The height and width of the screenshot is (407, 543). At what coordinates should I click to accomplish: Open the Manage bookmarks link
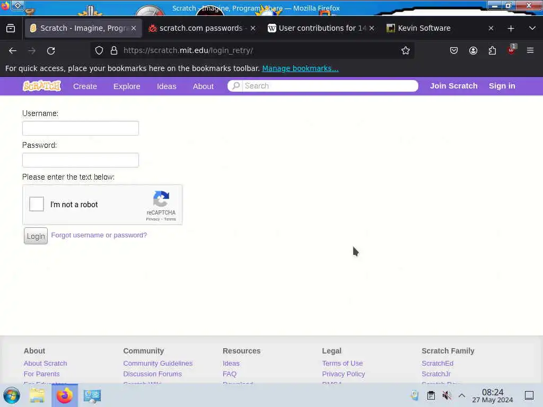click(x=300, y=68)
